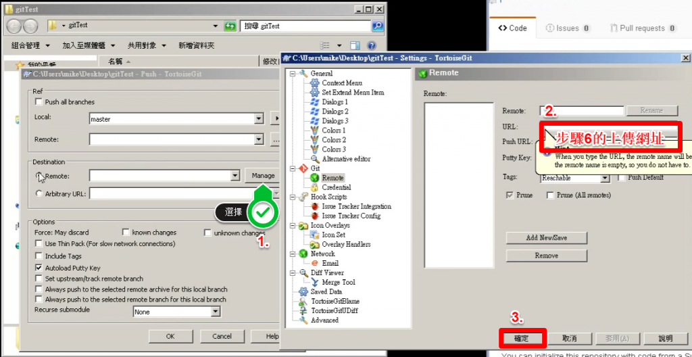The height and width of the screenshot is (357, 692).
Task: Click the Merge Tool icon
Action: [x=314, y=282]
